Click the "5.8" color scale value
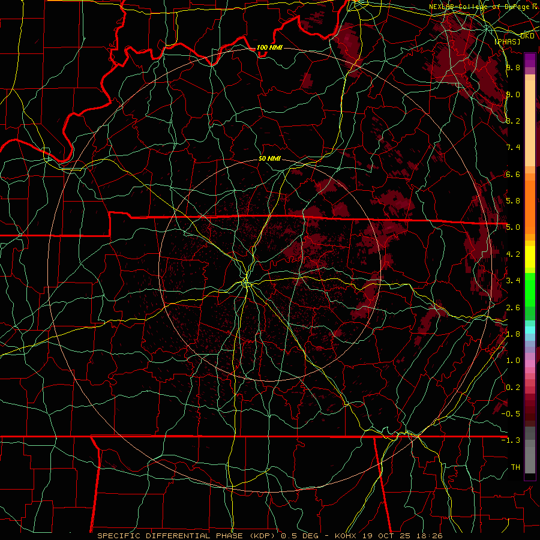Viewport: 540px width, 540px height. (513, 200)
